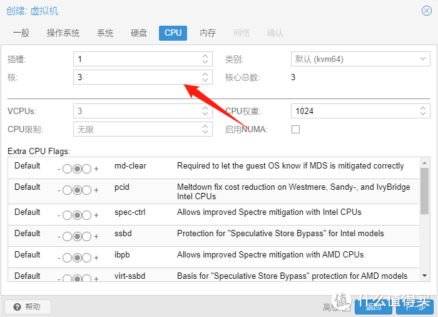Increase VCPUs with up arrow
The height and width of the screenshot is (317, 438).
205,108
